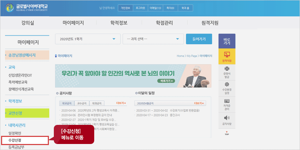Open the 원격지원 remote support quick icon

click(227, 56)
